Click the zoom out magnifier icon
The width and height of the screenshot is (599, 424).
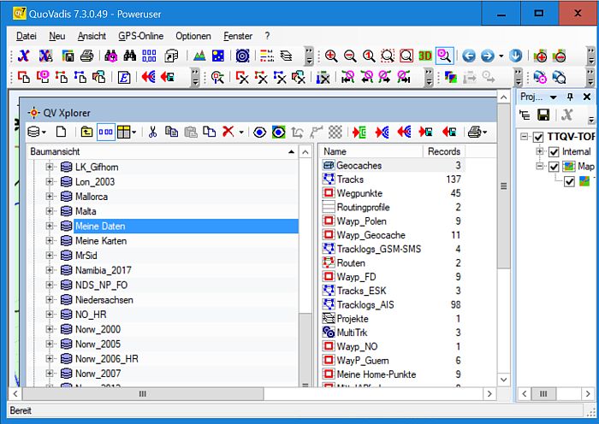click(350, 56)
